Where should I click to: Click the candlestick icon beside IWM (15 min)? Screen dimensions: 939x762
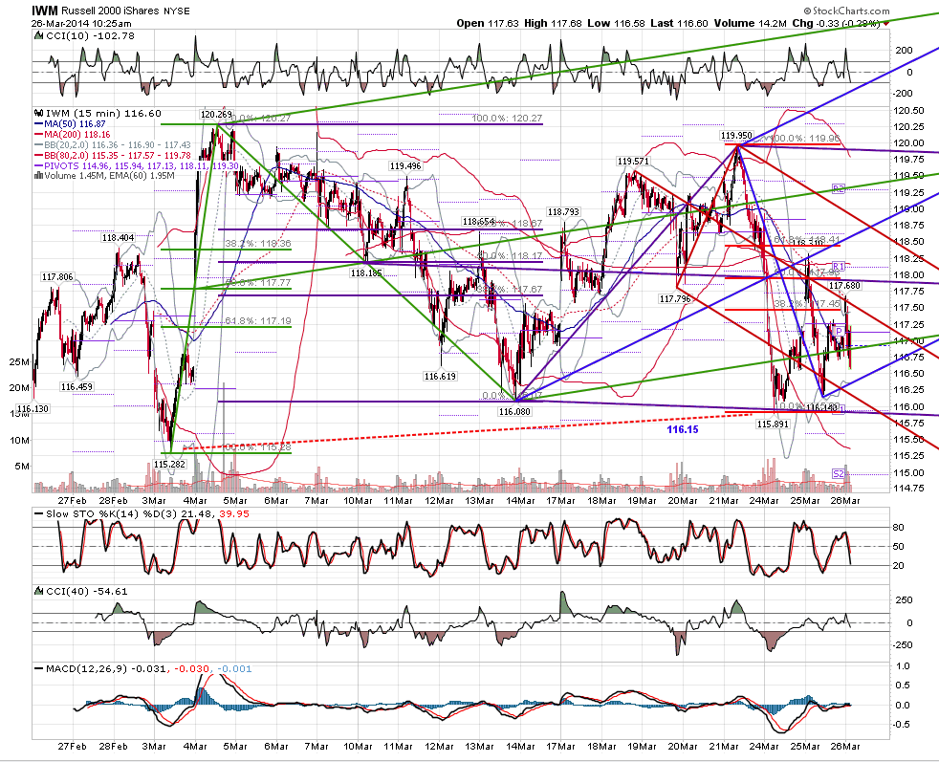39,113
